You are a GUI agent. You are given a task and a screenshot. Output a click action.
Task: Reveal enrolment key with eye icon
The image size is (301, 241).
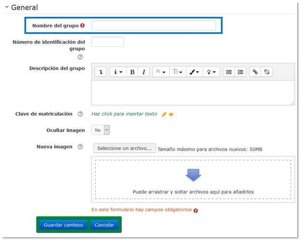(171, 114)
